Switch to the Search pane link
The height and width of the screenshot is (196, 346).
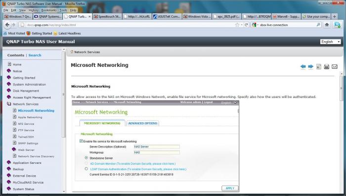35,55
